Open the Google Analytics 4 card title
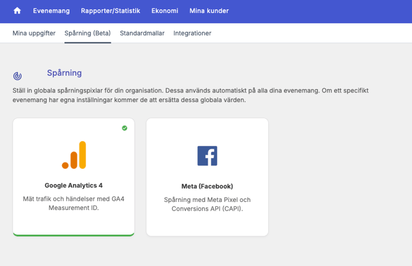This screenshot has width=412, height=266. tap(74, 185)
